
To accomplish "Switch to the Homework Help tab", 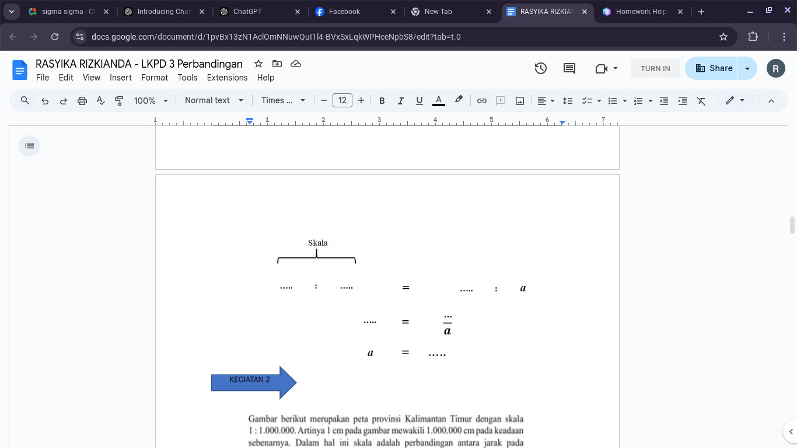I will pyautogui.click(x=641, y=12).
